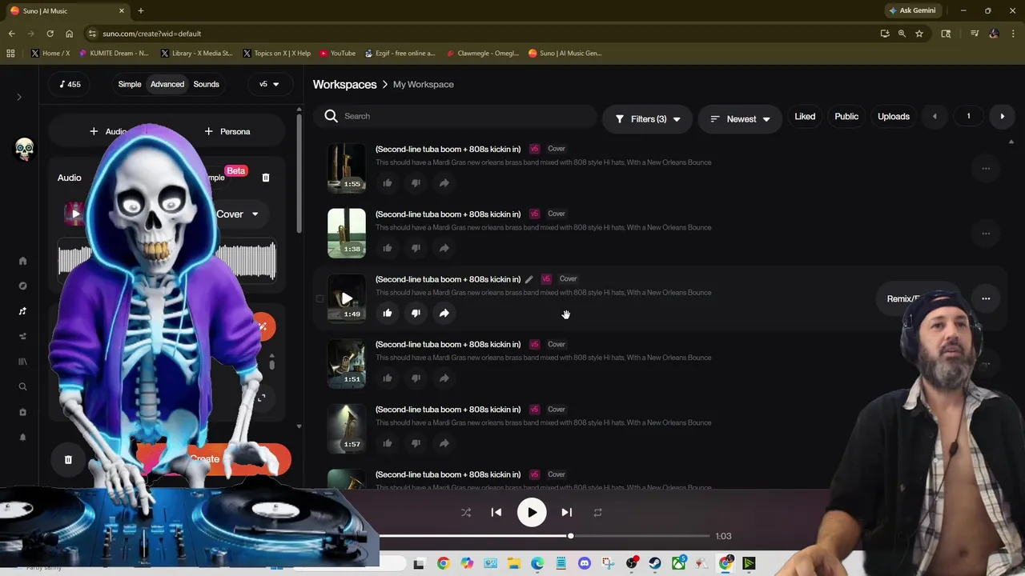1025x576 pixels.
Task: Toggle the Liked filter
Action: 805,117
